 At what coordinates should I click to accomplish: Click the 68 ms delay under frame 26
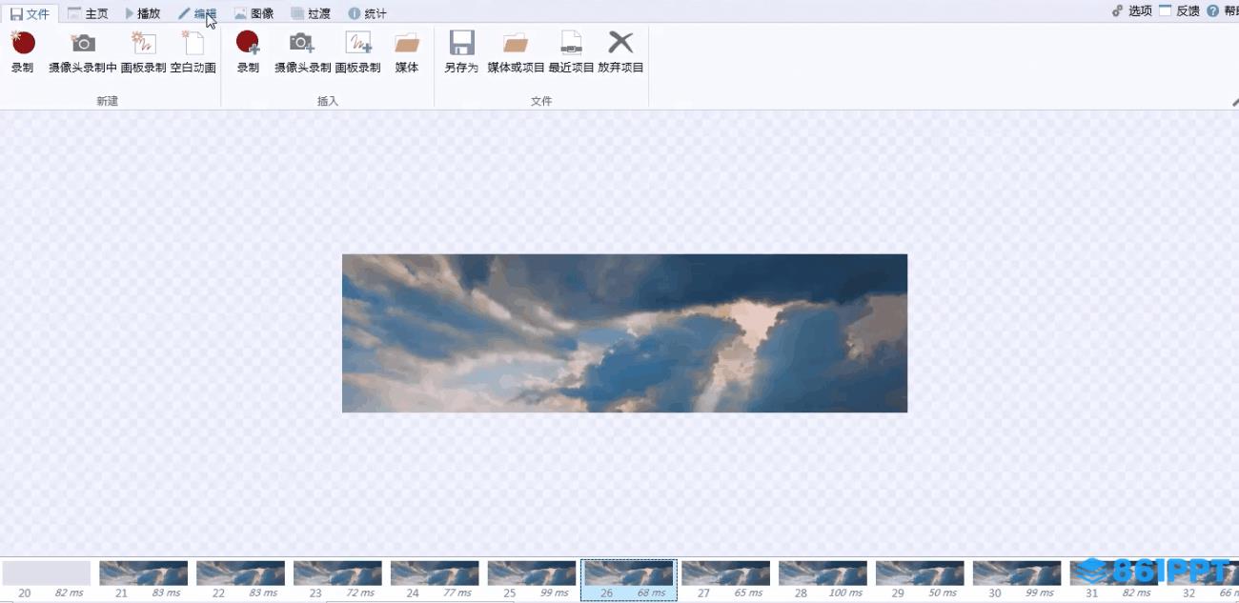651,593
